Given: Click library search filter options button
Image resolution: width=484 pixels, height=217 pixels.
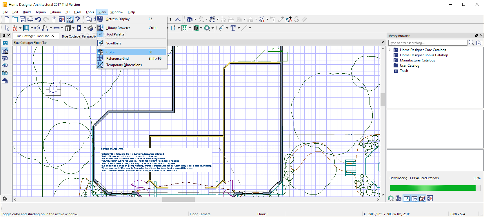Looking at the screenshot, I should pyautogui.click(x=479, y=43).
